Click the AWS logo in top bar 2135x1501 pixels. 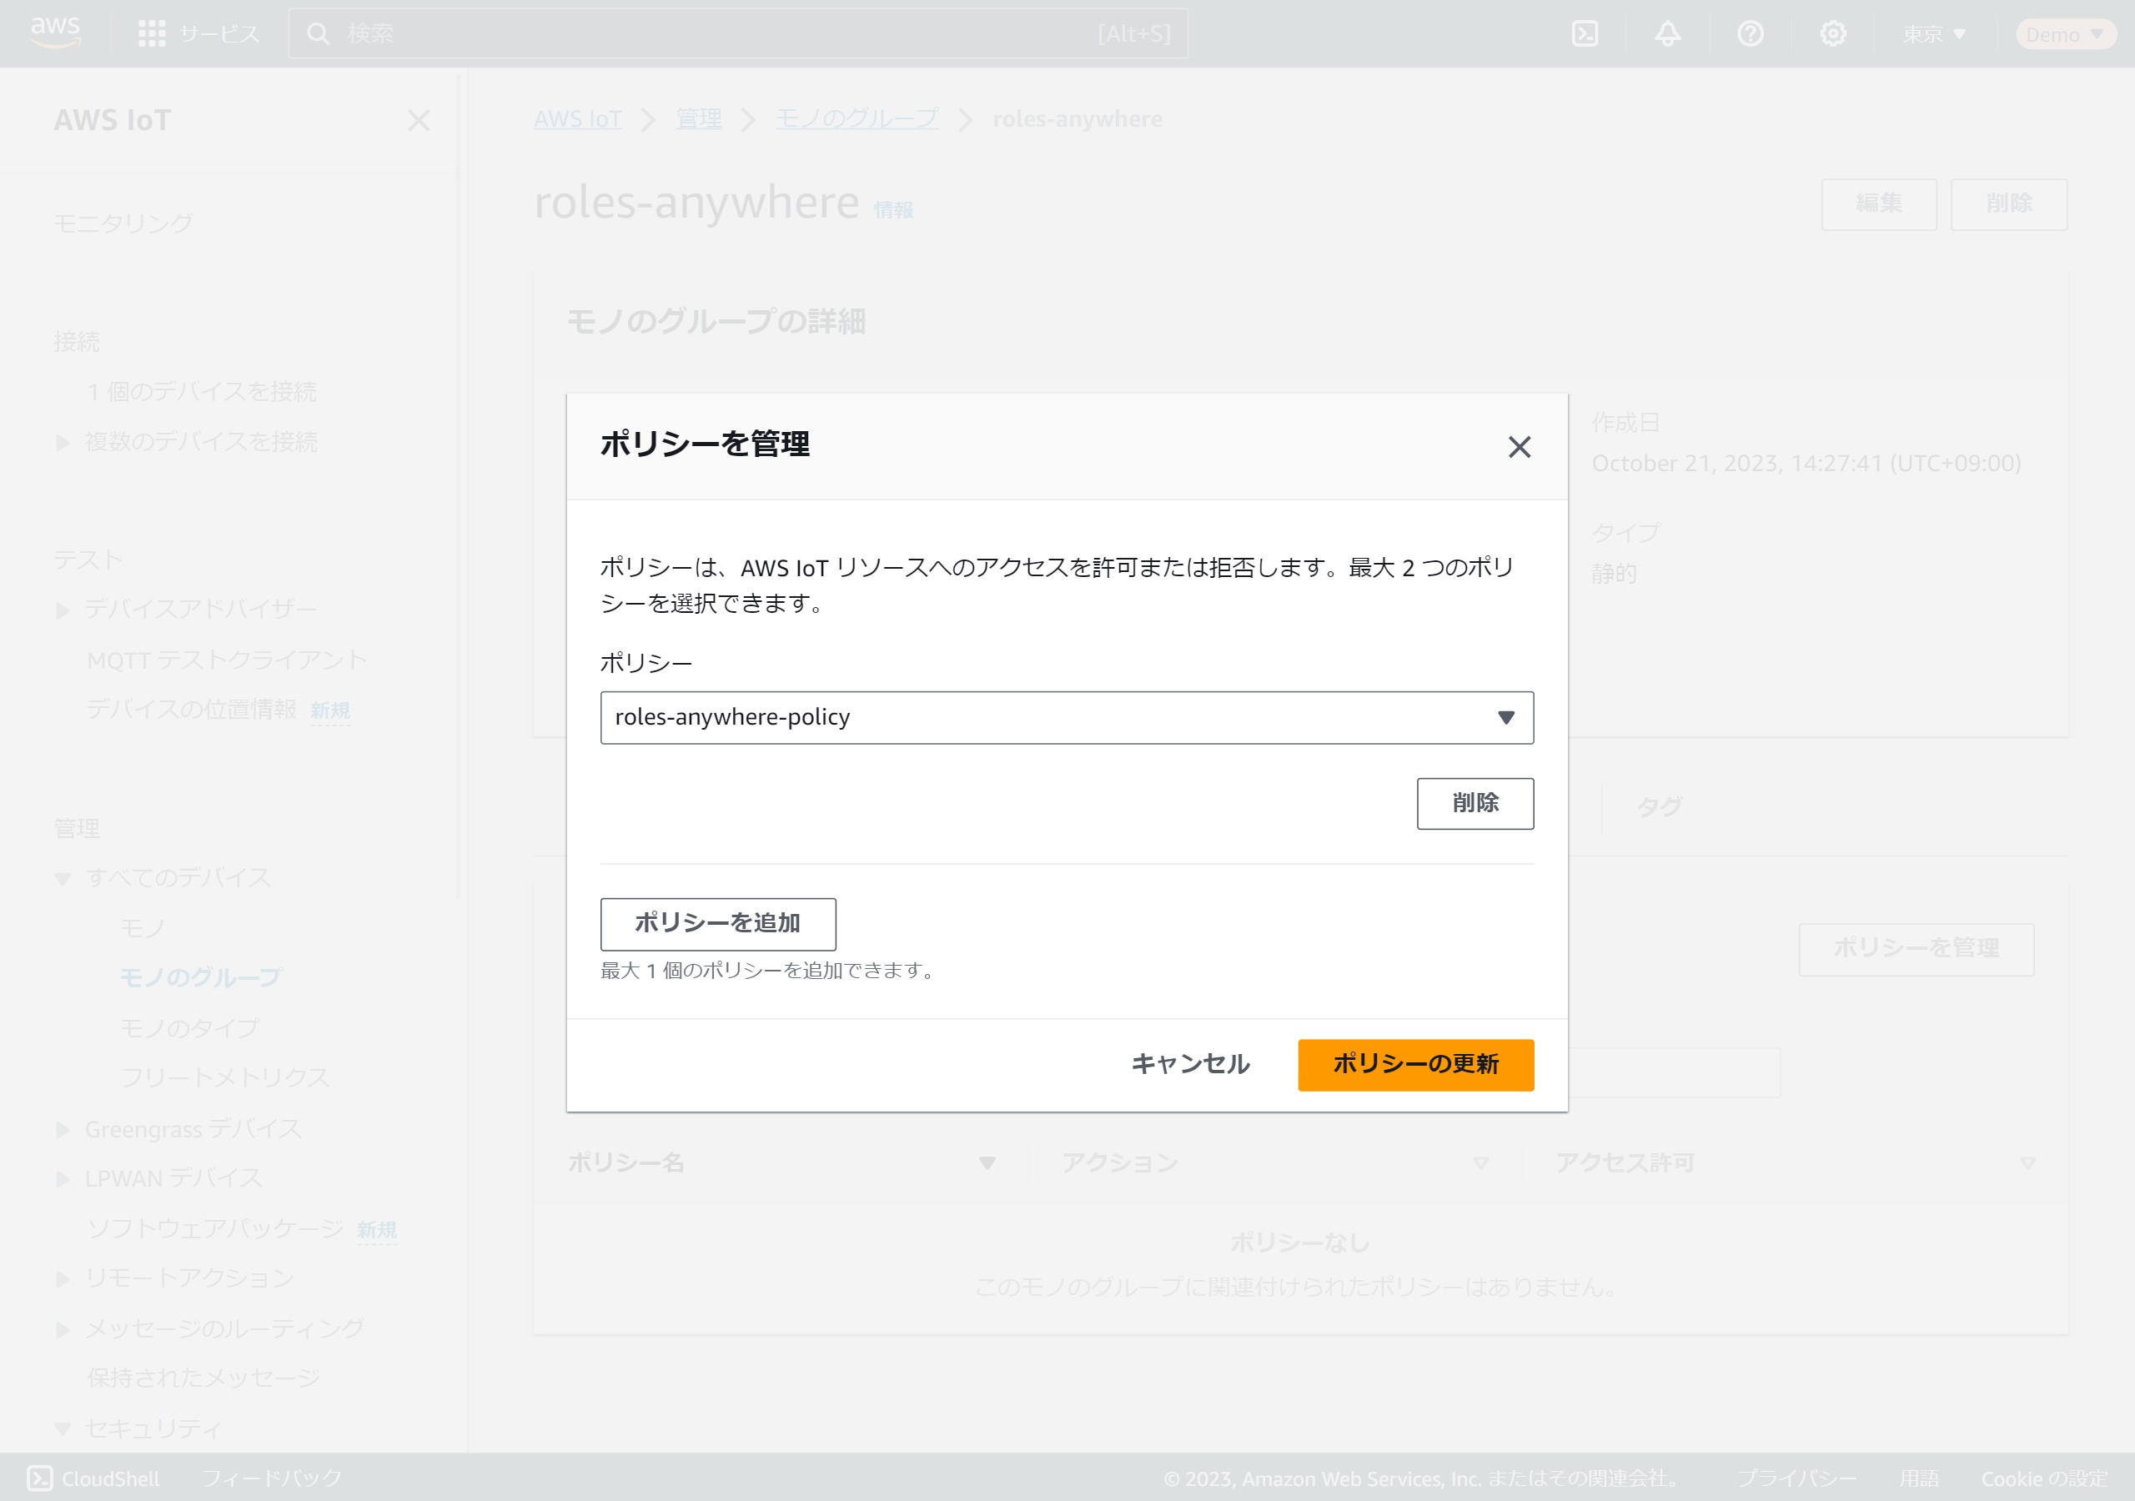[55, 33]
